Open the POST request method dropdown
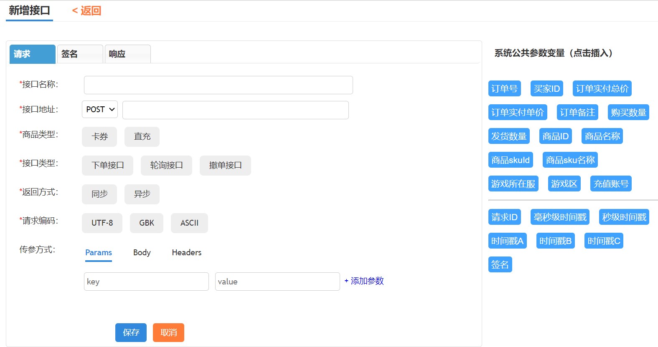The height and width of the screenshot is (347, 658). tap(100, 109)
